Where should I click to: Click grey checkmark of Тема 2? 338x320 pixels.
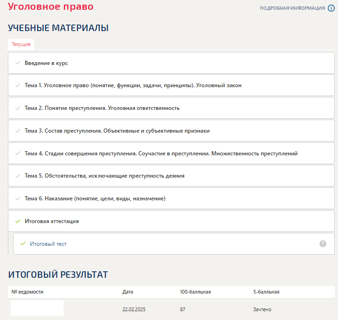click(x=18, y=108)
